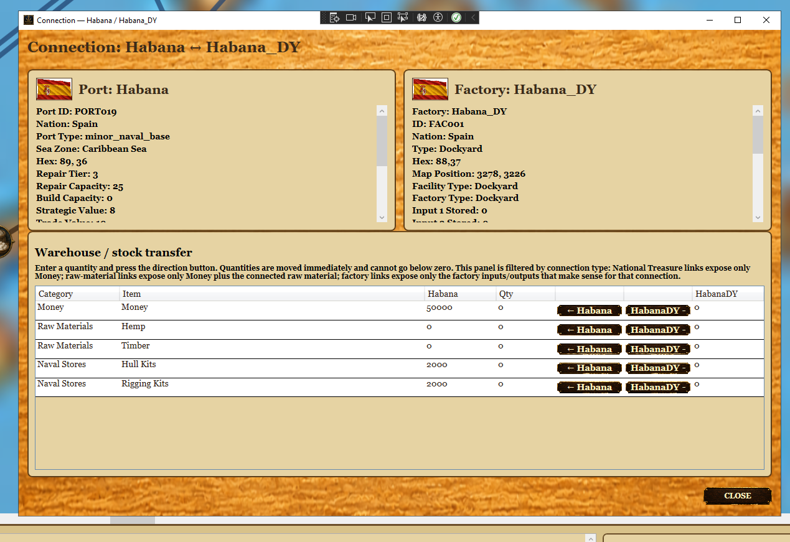Click the Rigging Kits 2000 Habana value

click(x=437, y=384)
